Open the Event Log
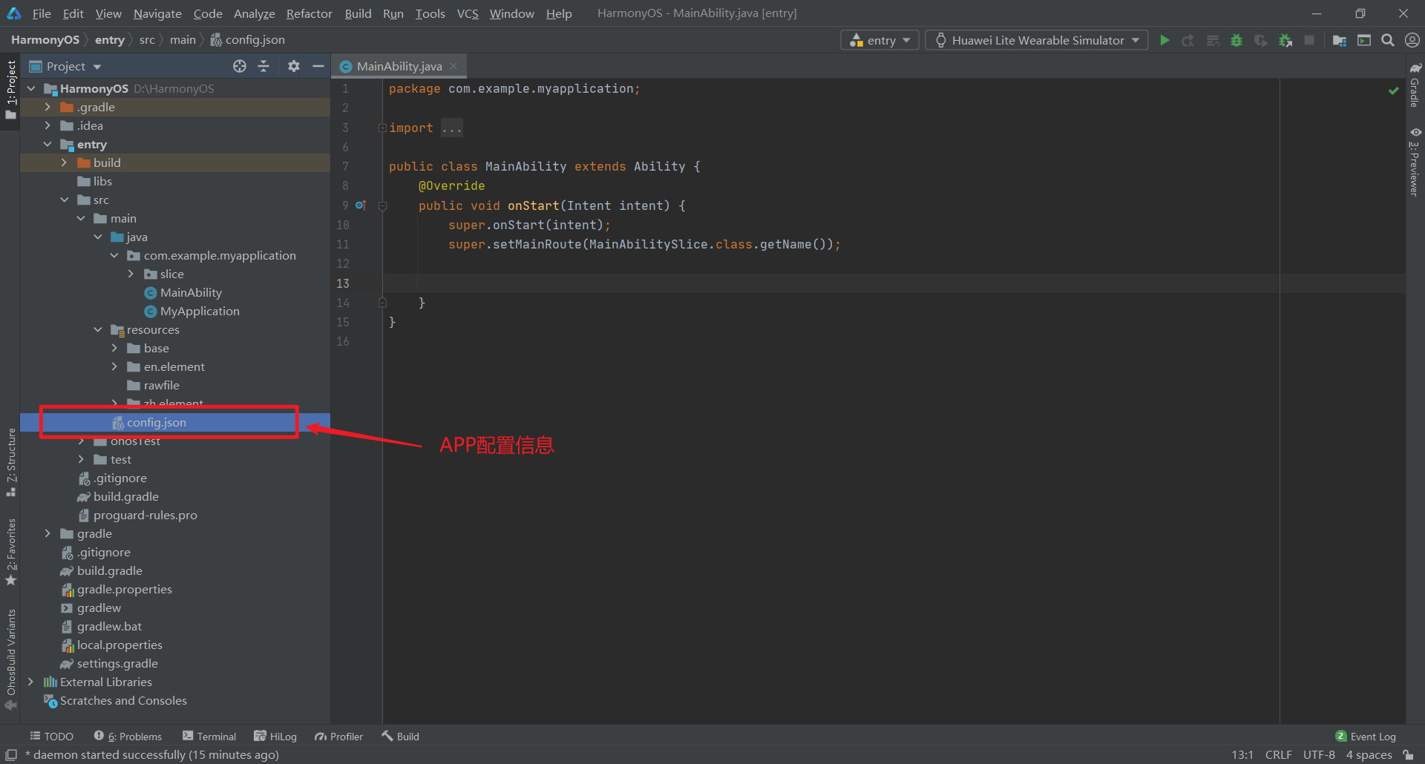1425x764 pixels. [x=1366, y=736]
